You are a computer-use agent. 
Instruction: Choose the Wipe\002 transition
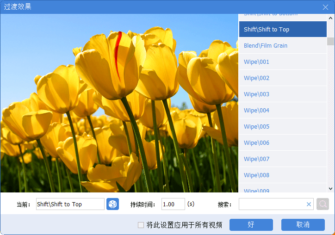click(283, 78)
